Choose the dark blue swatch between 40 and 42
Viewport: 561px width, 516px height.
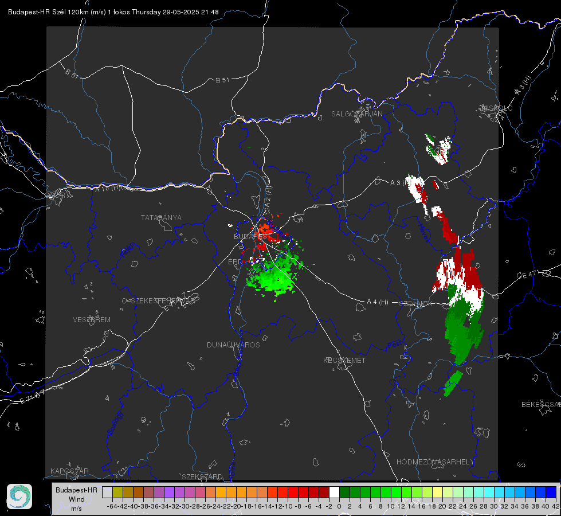tap(551, 492)
